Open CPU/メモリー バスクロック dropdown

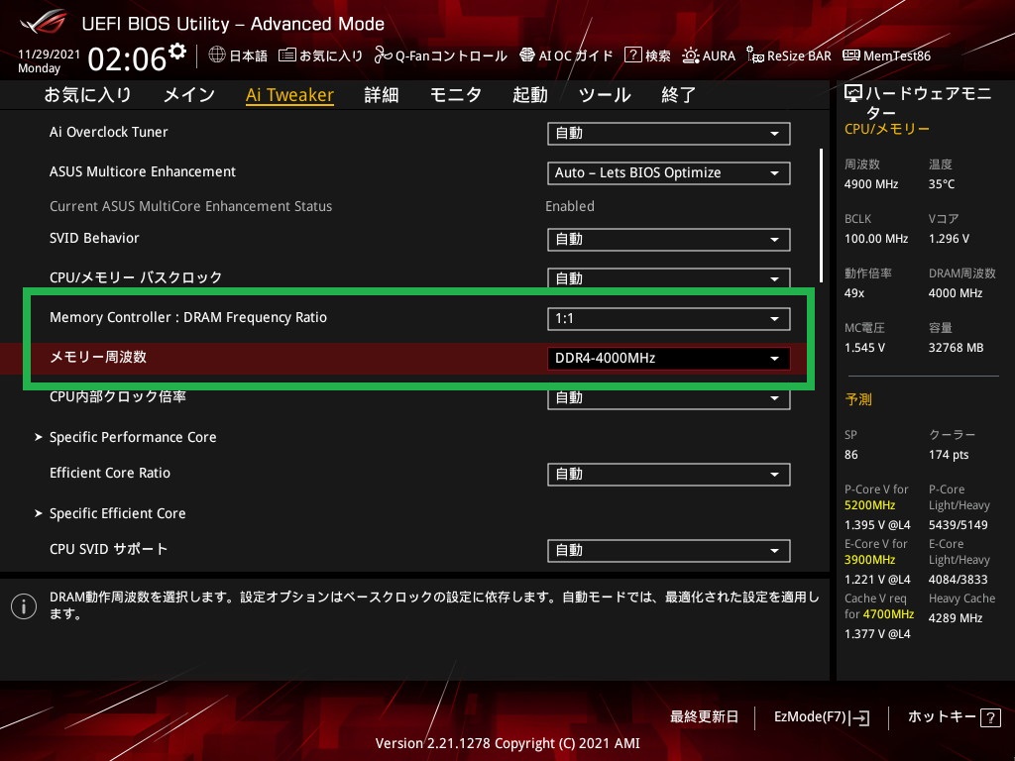669,277
